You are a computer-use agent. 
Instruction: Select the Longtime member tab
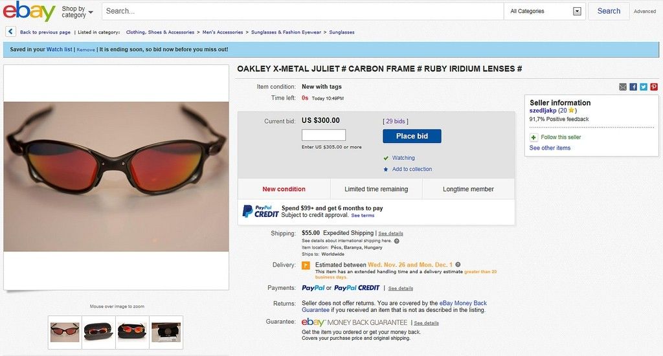coord(468,189)
